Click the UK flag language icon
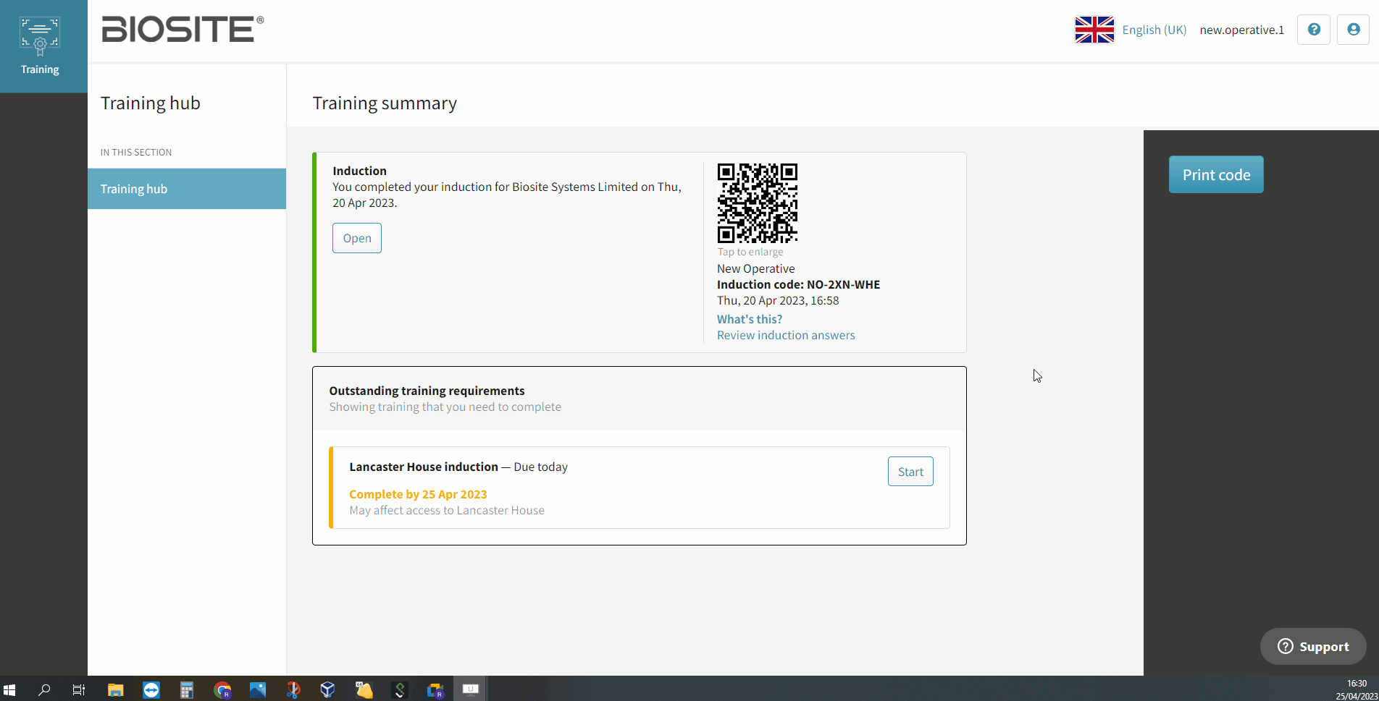1379x701 pixels. click(x=1094, y=30)
